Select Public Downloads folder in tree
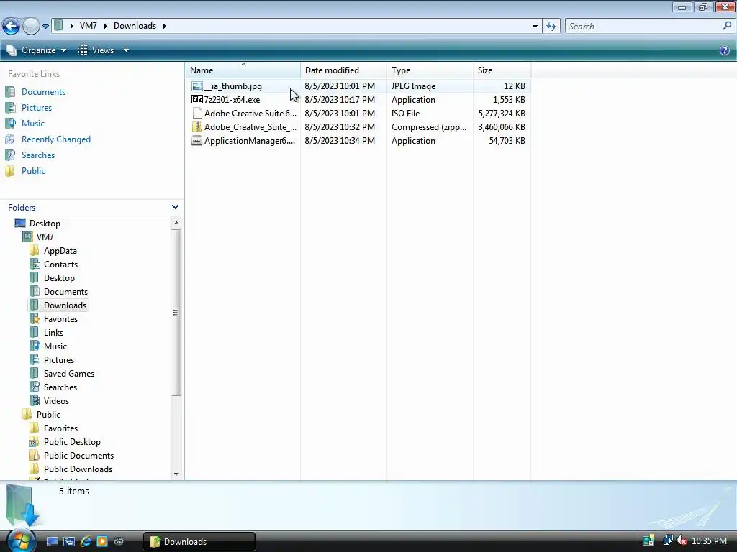737x552 pixels. [x=78, y=469]
